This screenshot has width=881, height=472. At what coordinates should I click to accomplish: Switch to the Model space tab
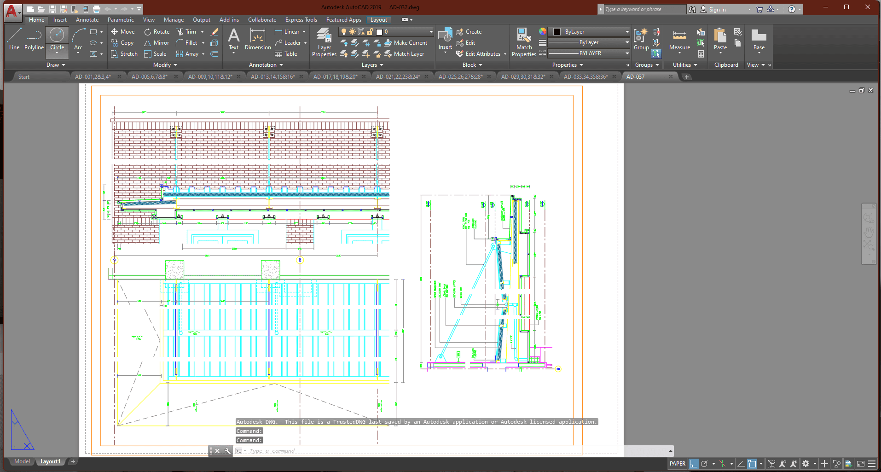(22, 461)
